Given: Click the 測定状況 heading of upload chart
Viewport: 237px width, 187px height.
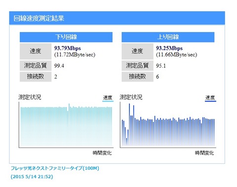Looking at the screenshot, I should 131,97.
